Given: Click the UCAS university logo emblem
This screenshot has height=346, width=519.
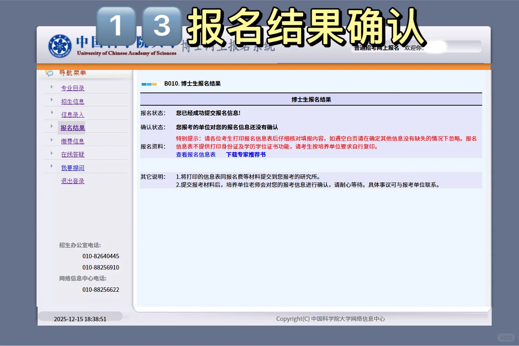Looking at the screenshot, I should coord(60,45).
